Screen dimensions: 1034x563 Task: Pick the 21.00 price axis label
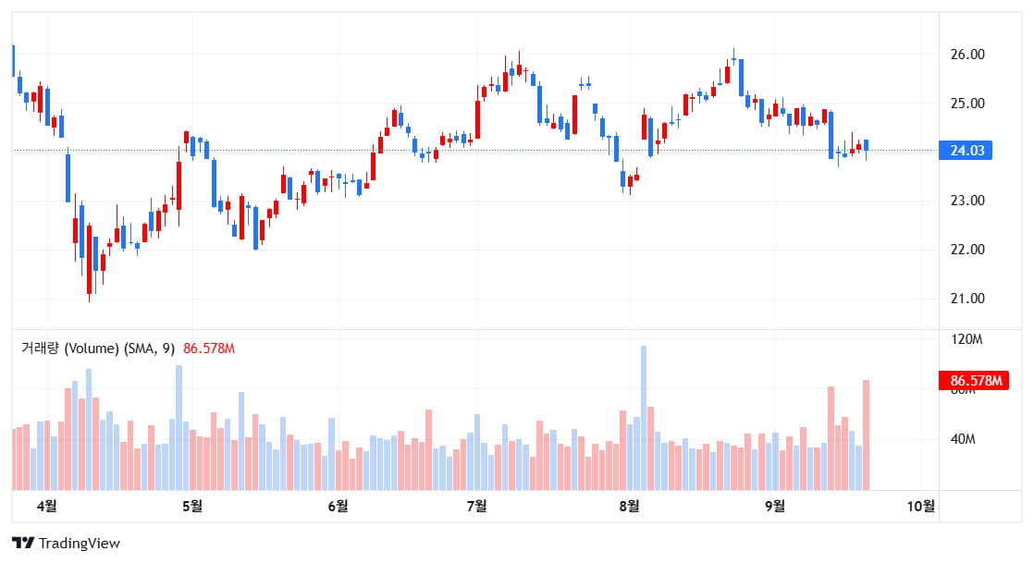967,299
